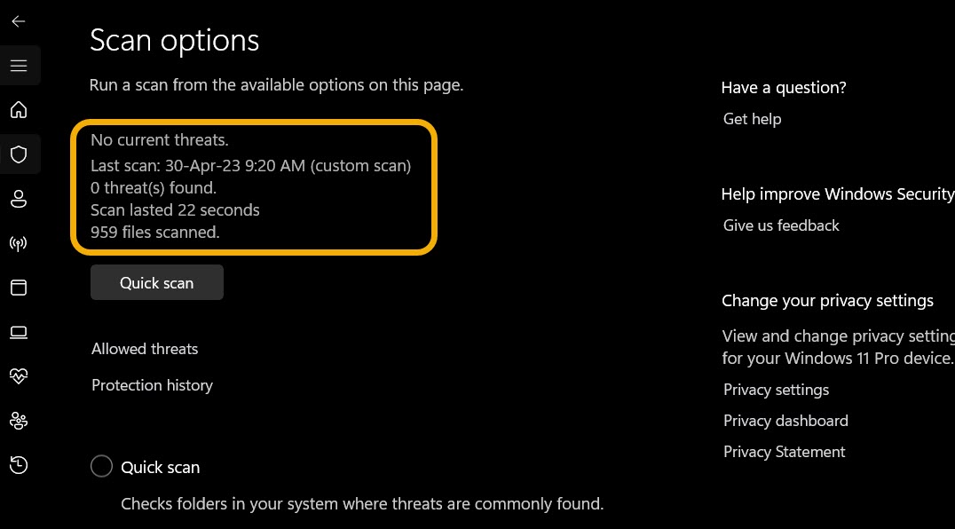Navigate back with the arrow icon
955x529 pixels.
coord(19,21)
